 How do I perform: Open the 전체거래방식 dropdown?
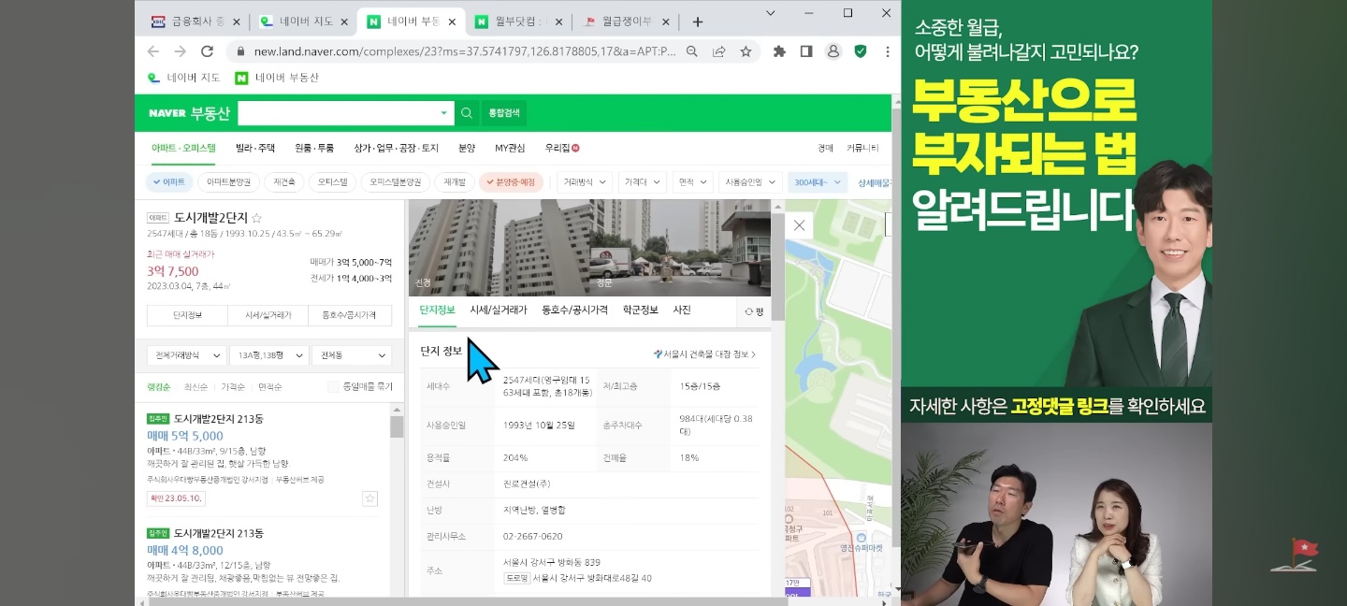[x=186, y=355]
